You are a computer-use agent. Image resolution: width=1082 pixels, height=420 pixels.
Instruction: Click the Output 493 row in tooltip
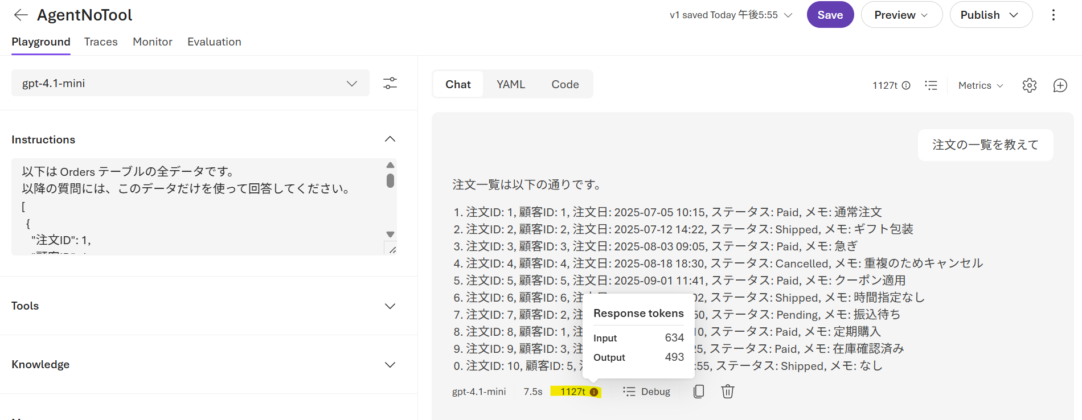tap(638, 357)
